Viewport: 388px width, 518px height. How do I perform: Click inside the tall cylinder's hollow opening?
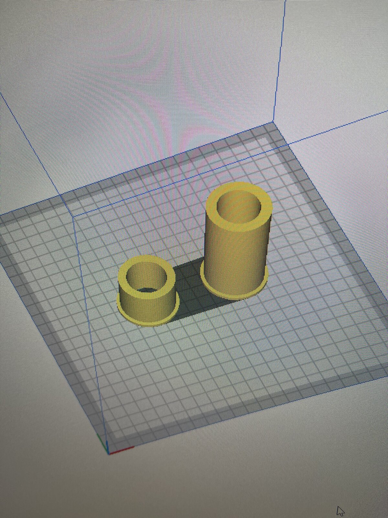(239, 207)
